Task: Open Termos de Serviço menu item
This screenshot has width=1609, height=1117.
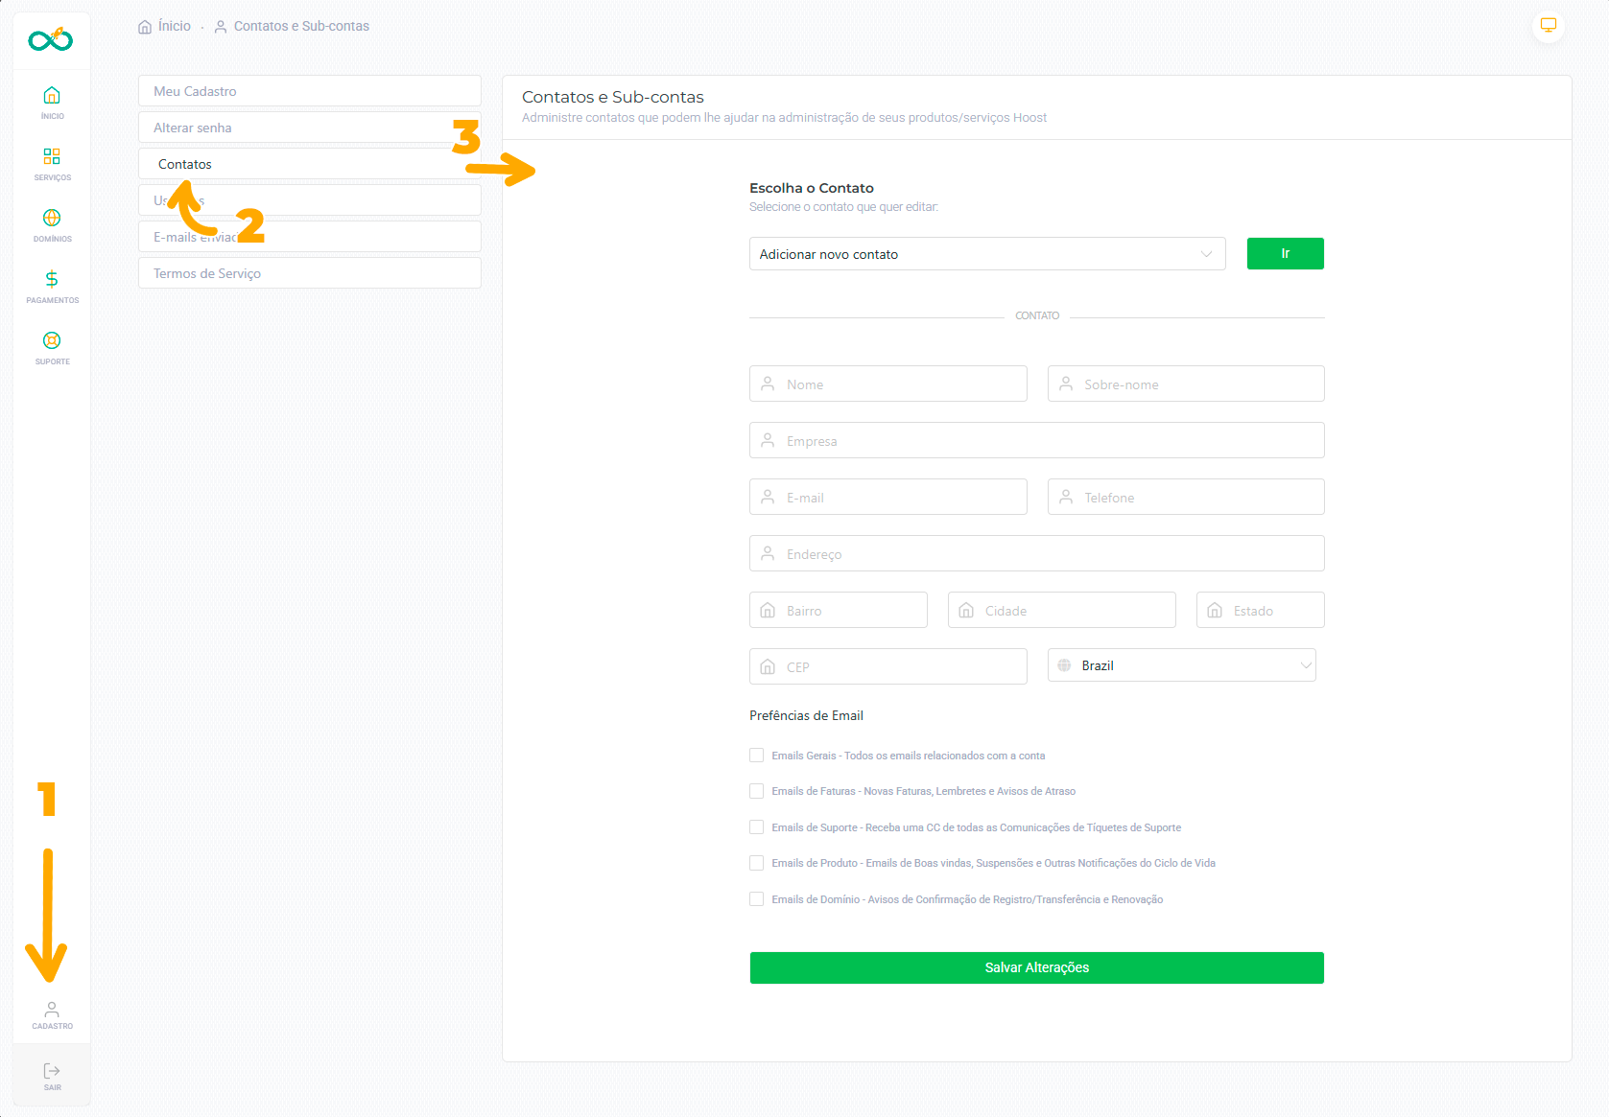Action: [x=309, y=273]
